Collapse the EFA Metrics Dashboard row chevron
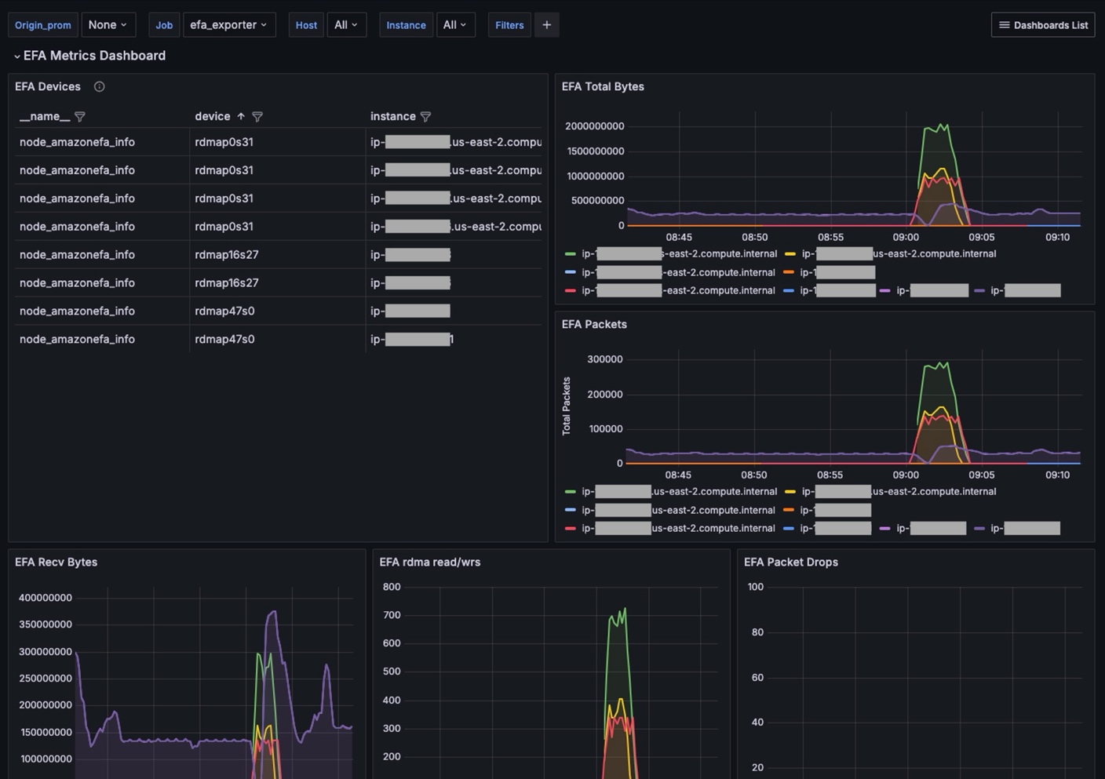Image resolution: width=1105 pixels, height=779 pixels. 16,56
